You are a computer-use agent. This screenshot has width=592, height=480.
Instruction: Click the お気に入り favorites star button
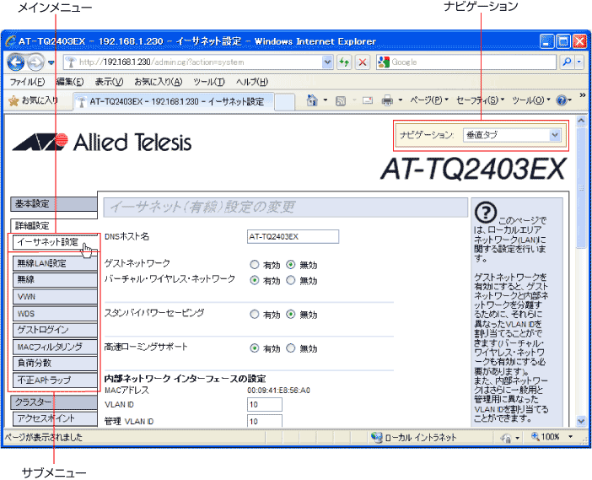(x=33, y=100)
